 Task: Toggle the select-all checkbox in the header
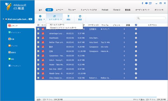coord(38,25)
